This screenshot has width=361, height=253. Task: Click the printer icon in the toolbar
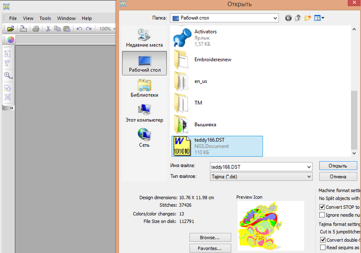[36, 29]
